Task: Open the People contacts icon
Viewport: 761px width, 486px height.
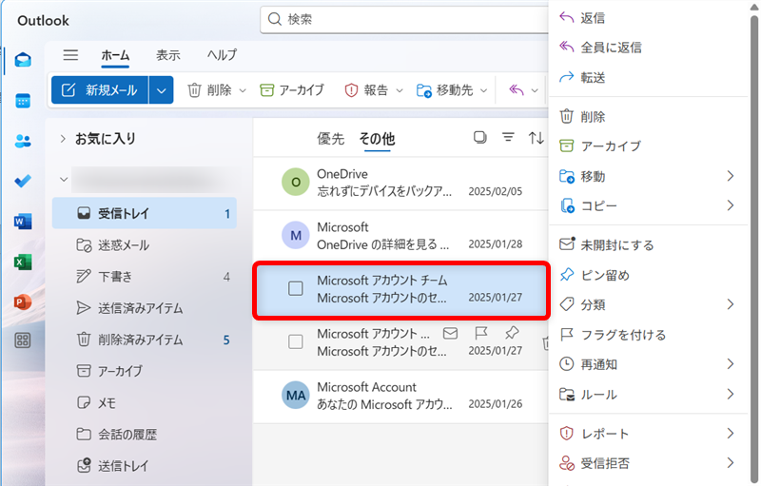Action: click(23, 141)
